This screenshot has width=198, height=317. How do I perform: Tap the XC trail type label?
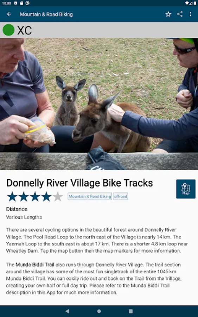[24, 31]
